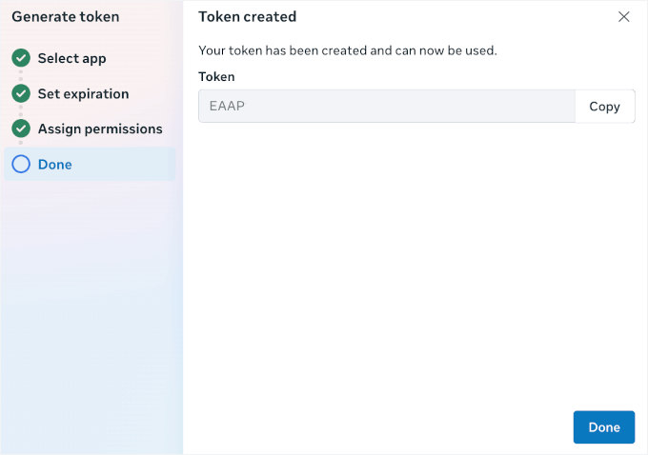Close the Token created dialog with X
The width and height of the screenshot is (648, 455).
pos(624,16)
